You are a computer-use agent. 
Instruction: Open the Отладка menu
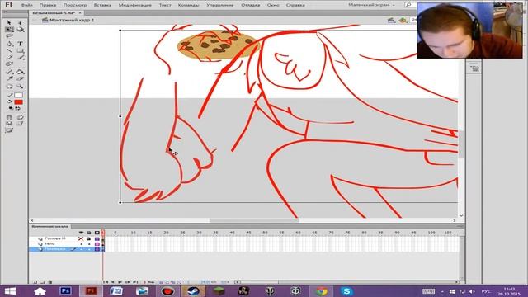pos(251,5)
